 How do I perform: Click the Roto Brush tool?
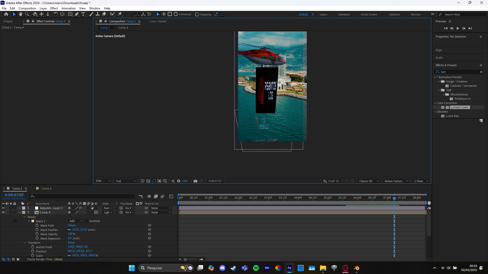click(x=112, y=14)
